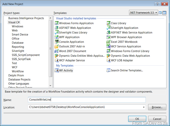The image size is (170, 126).
Task: Select the Excel 2007 Workbook template icon
Action: click(x=108, y=42)
